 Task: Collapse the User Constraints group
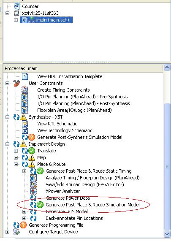click(x=7, y=83)
